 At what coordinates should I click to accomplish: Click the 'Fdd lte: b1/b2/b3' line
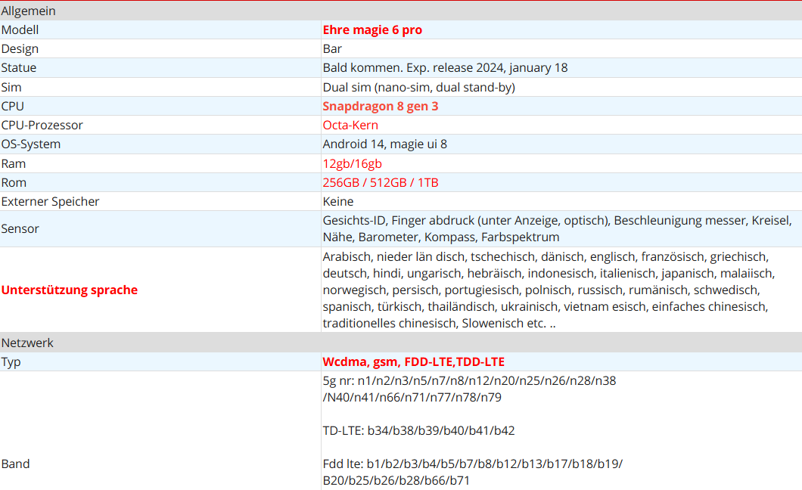click(473, 464)
